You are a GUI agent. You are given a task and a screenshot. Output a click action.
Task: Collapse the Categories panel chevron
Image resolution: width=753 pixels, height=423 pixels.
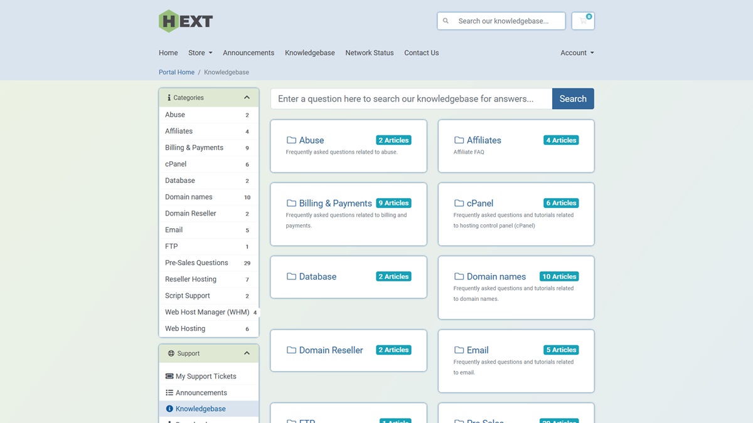(x=247, y=98)
